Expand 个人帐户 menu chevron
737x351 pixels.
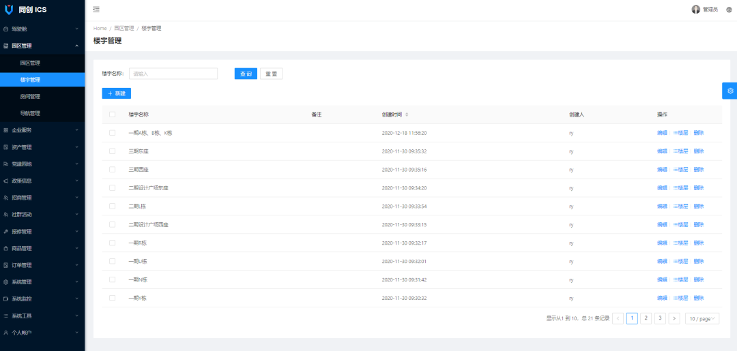[x=76, y=333]
